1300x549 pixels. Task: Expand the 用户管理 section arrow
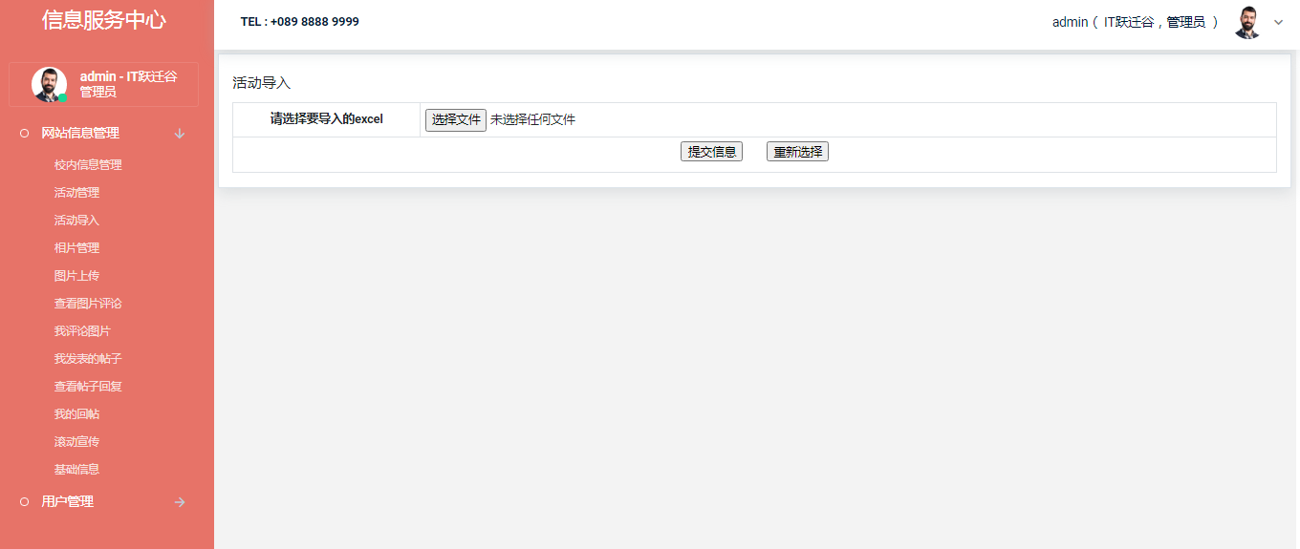(180, 502)
